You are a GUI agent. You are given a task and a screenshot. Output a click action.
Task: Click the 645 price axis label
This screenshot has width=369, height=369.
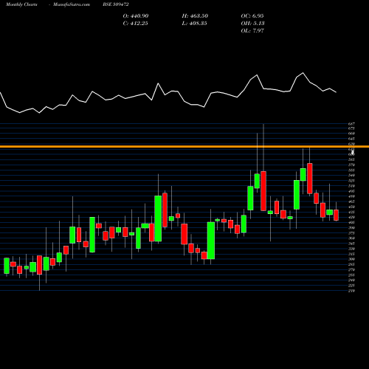click(x=351, y=139)
